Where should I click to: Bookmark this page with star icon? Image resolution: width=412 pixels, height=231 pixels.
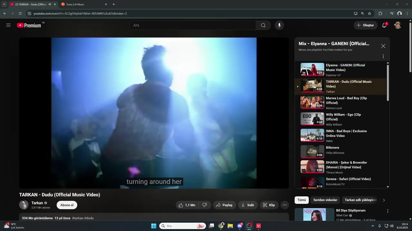tap(370, 13)
